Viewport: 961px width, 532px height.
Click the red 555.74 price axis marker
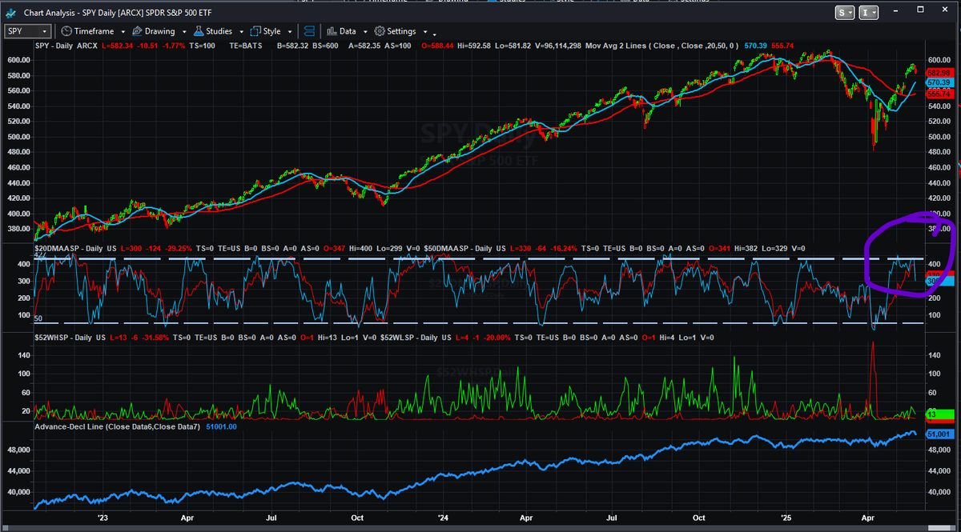939,94
